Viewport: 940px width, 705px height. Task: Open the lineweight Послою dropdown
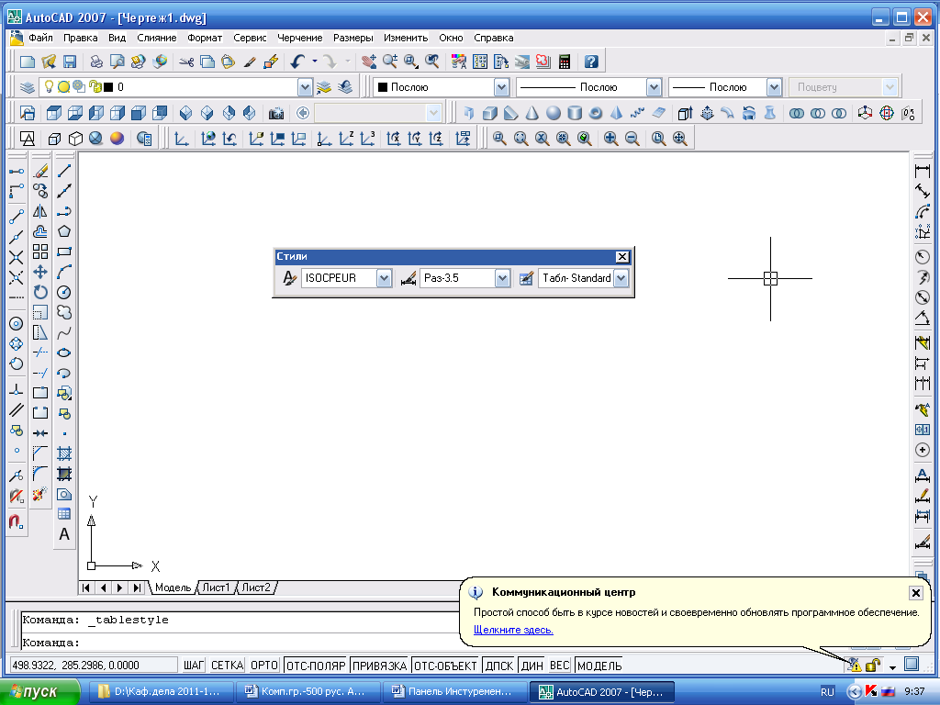pos(774,87)
